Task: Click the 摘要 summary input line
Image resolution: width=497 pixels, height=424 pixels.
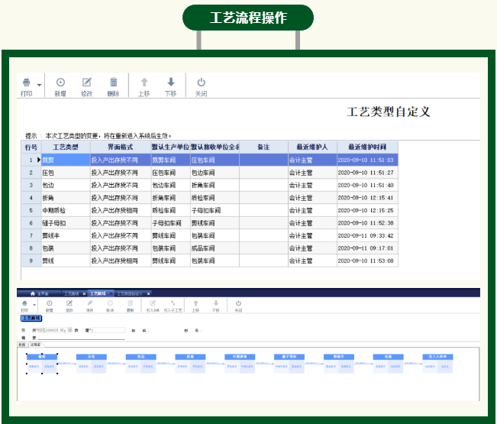Action: (x=81, y=338)
